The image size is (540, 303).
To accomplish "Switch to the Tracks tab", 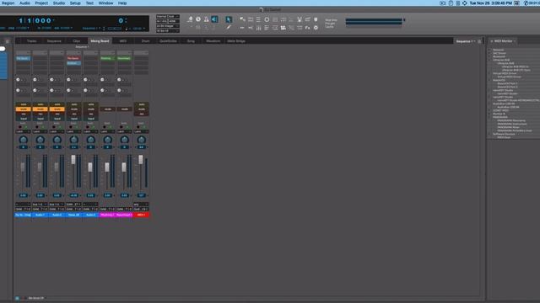I will click(32, 41).
